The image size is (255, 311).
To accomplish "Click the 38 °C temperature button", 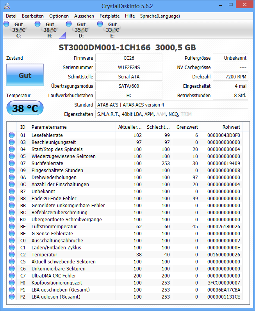I will click(x=25, y=108).
